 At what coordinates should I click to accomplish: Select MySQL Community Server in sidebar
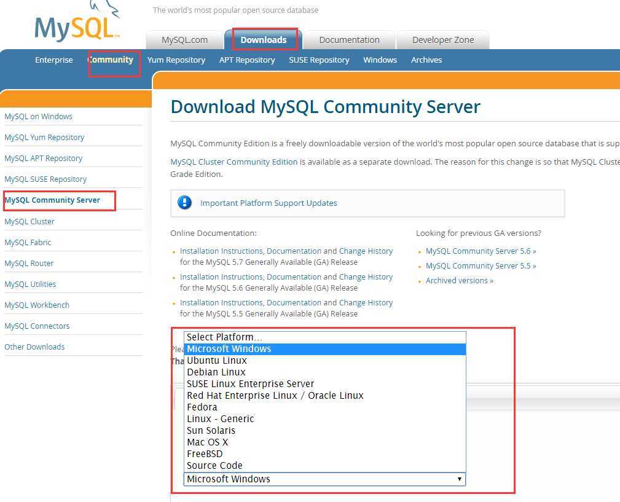click(x=52, y=200)
